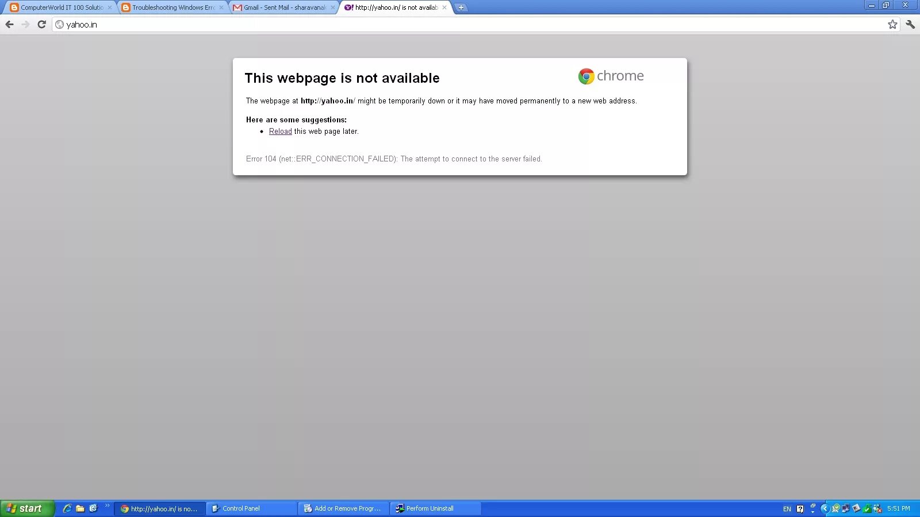Click the green checkmark security tray icon
Viewport: 920px width, 517px height.
point(867,509)
